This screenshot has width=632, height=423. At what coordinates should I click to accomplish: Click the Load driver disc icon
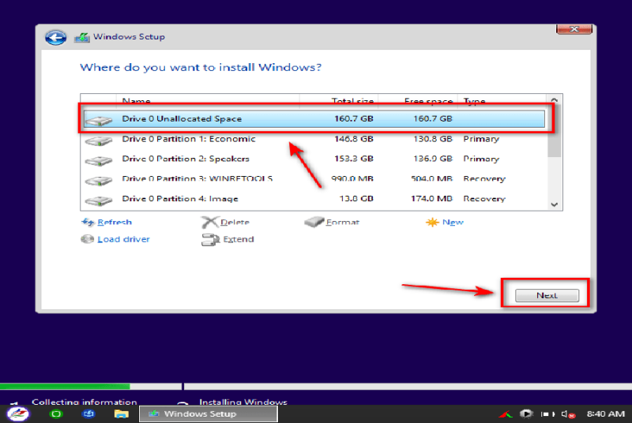(x=88, y=239)
